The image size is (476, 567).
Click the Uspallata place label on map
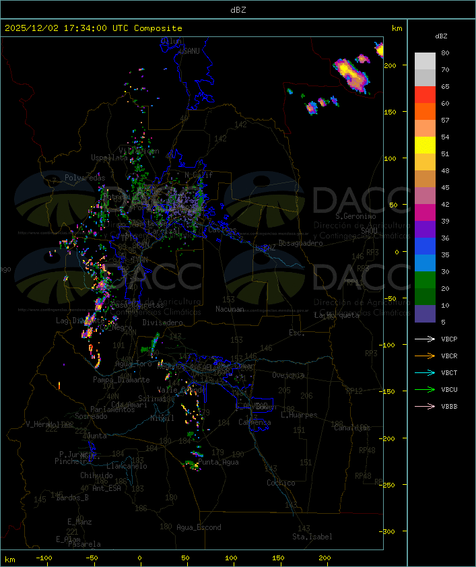(x=109, y=158)
